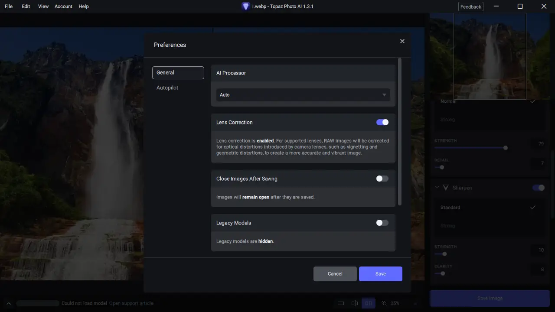Toggle the Sharpen switch in the right panel
This screenshot has height=312, width=555.
coord(539,188)
